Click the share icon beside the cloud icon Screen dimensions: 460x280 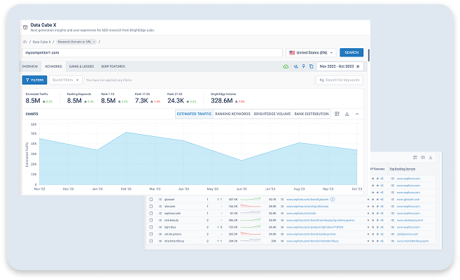click(295, 66)
